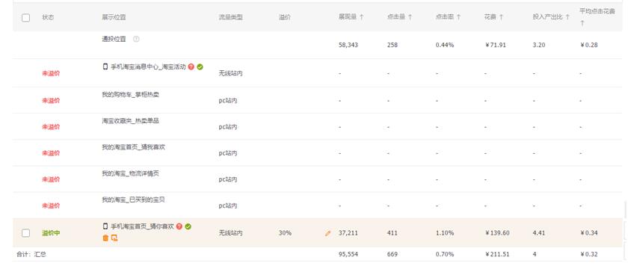The image size is (628, 269).
Task: Click the 30% premium value
Action: tap(285, 233)
